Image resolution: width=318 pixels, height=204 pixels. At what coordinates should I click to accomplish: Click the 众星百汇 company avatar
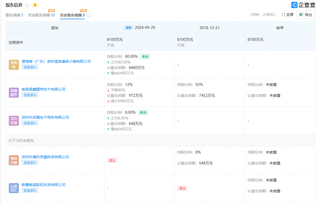coord(14,188)
